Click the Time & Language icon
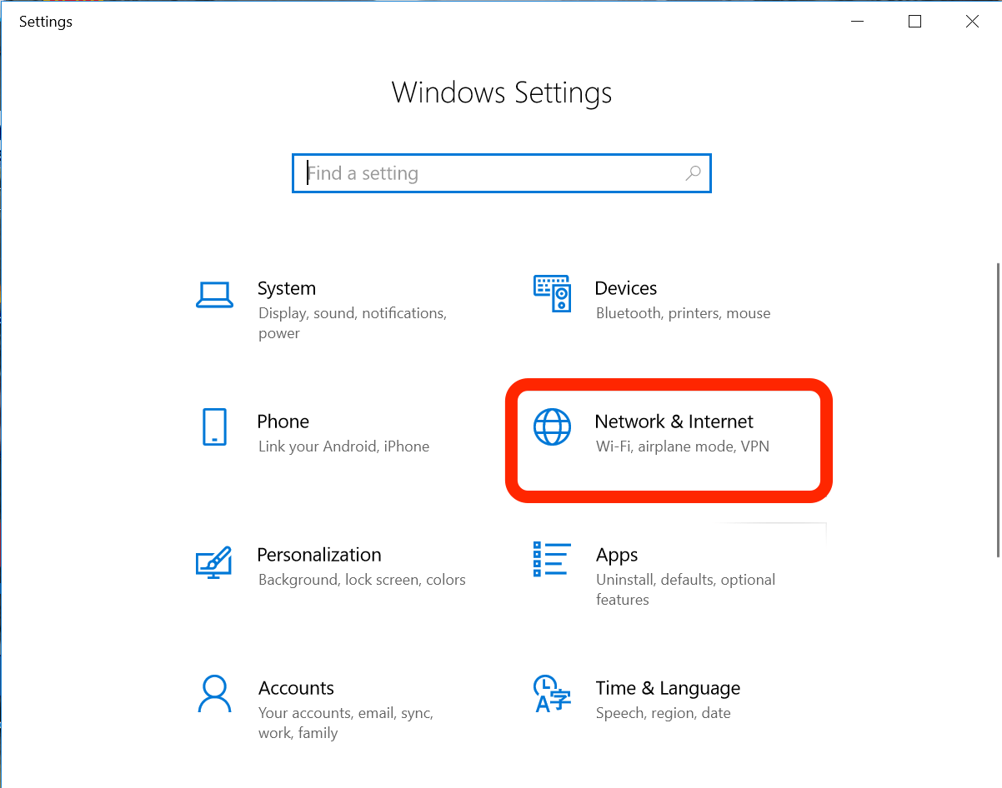This screenshot has width=1002, height=788. point(552,694)
